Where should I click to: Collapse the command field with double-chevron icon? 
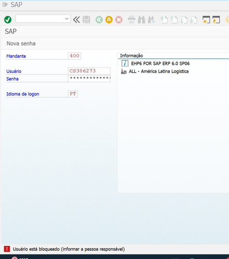point(77,20)
